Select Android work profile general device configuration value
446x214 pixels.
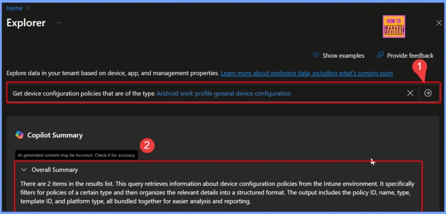(x=223, y=93)
